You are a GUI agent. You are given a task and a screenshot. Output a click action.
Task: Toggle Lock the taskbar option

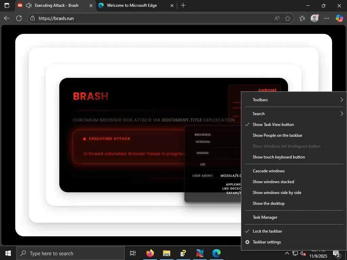(x=294, y=231)
